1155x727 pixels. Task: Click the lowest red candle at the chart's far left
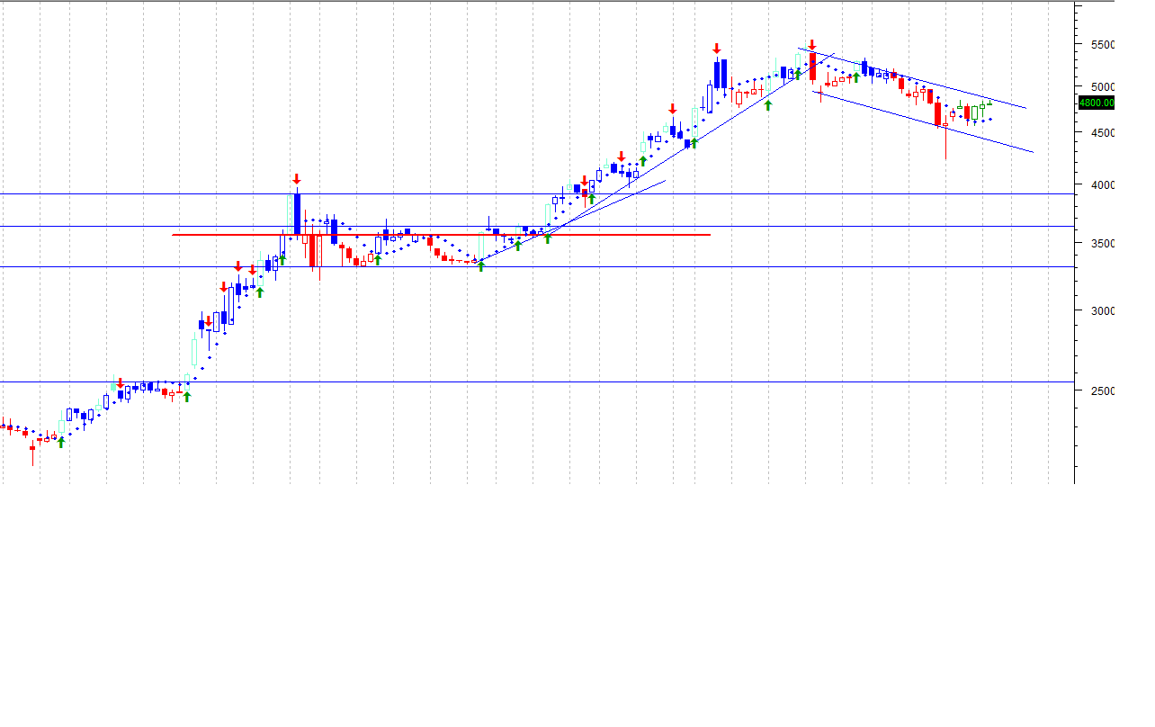tap(32, 447)
